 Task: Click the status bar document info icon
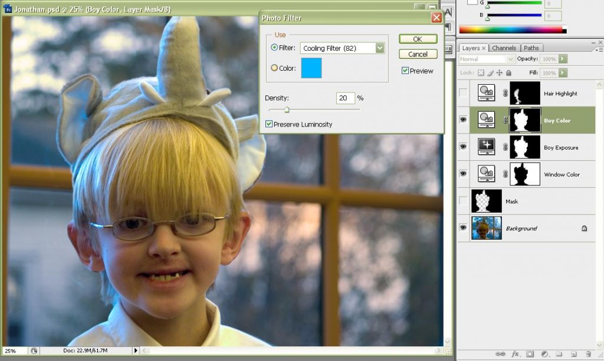(34, 350)
